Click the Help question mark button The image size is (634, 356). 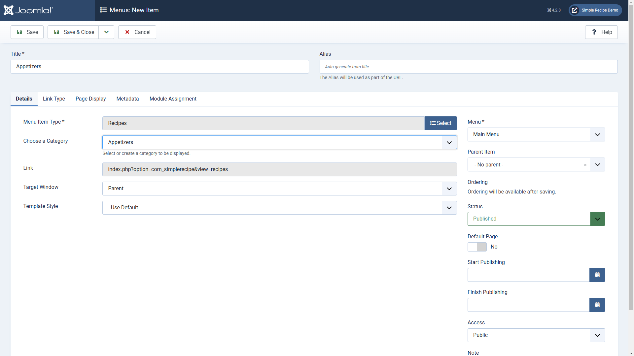[601, 32]
